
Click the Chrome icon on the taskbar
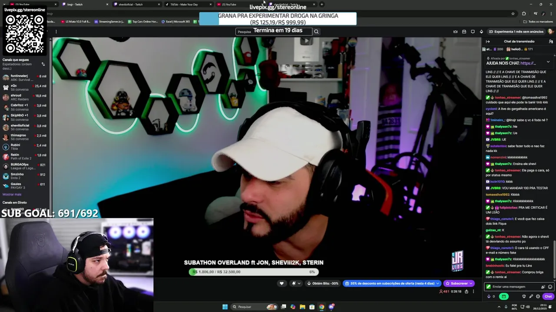(x=321, y=307)
